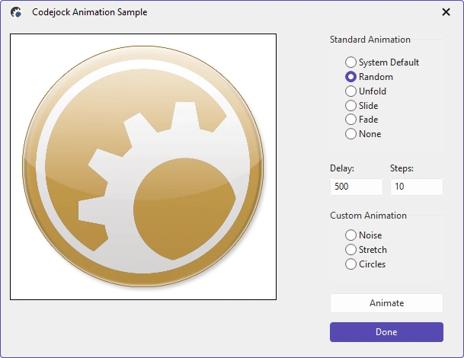Image resolution: width=464 pixels, height=358 pixels.
Task: Click the Codejock app icon in title bar
Action: point(16,12)
